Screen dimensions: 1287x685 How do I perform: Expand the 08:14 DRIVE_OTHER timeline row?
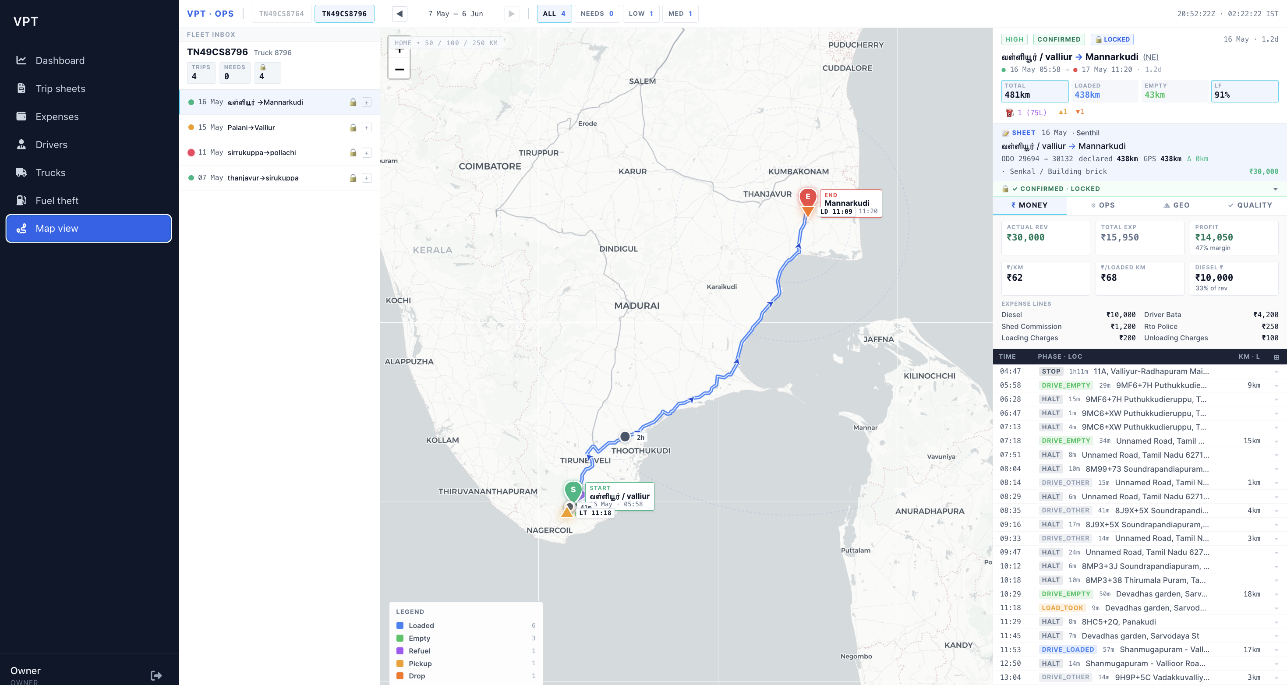tap(1140, 483)
